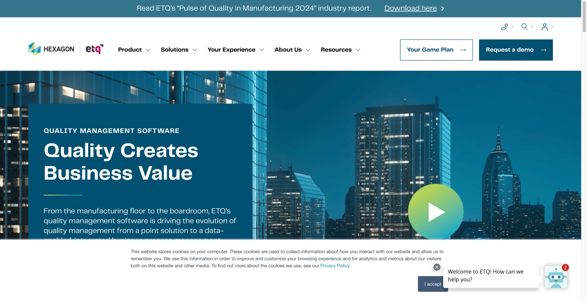Screen dimensions: 587x302
Task: Open the chatbot robot icon
Action: point(556,277)
